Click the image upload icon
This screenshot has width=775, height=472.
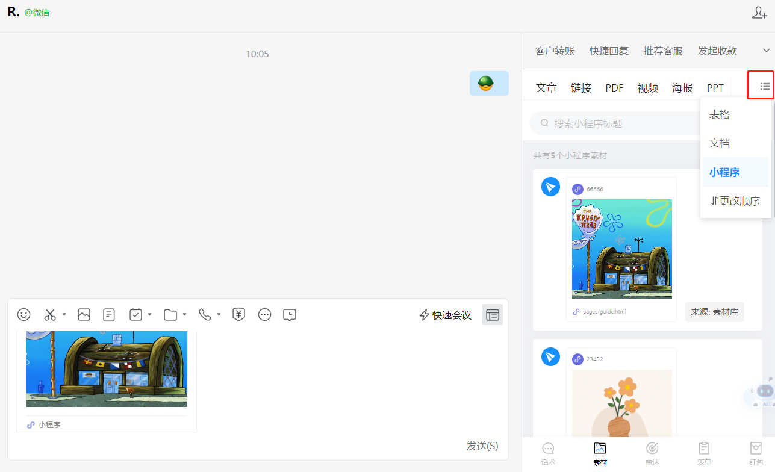point(84,314)
